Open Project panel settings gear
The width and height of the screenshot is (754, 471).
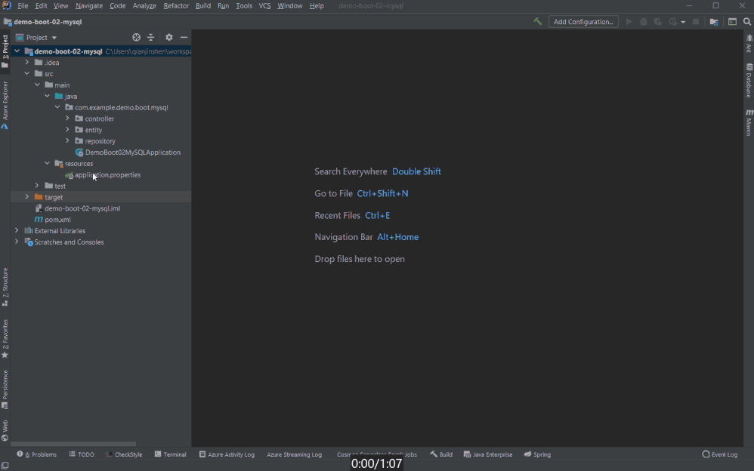[168, 37]
